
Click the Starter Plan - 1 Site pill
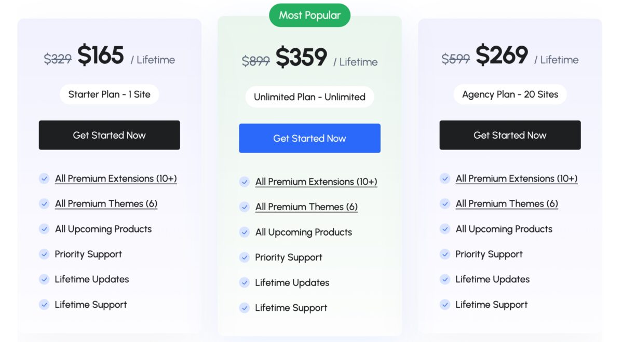[x=109, y=94]
